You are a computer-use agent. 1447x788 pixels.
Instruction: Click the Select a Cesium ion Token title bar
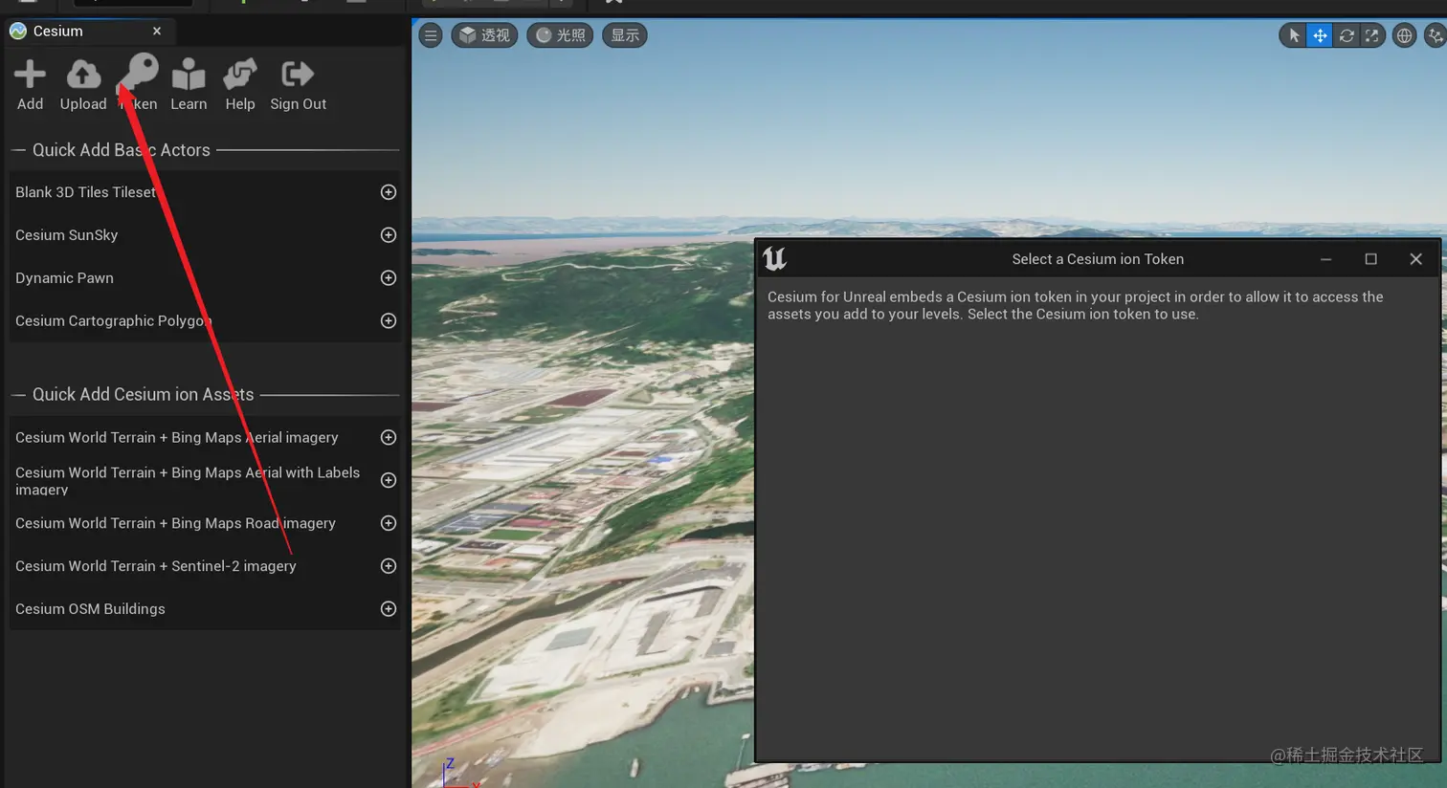[x=1098, y=259]
